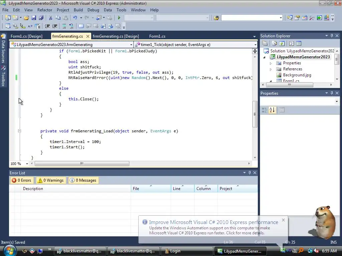This screenshot has width=342, height=256.
Task: Click the Open File folder icon
Action: (26, 18)
